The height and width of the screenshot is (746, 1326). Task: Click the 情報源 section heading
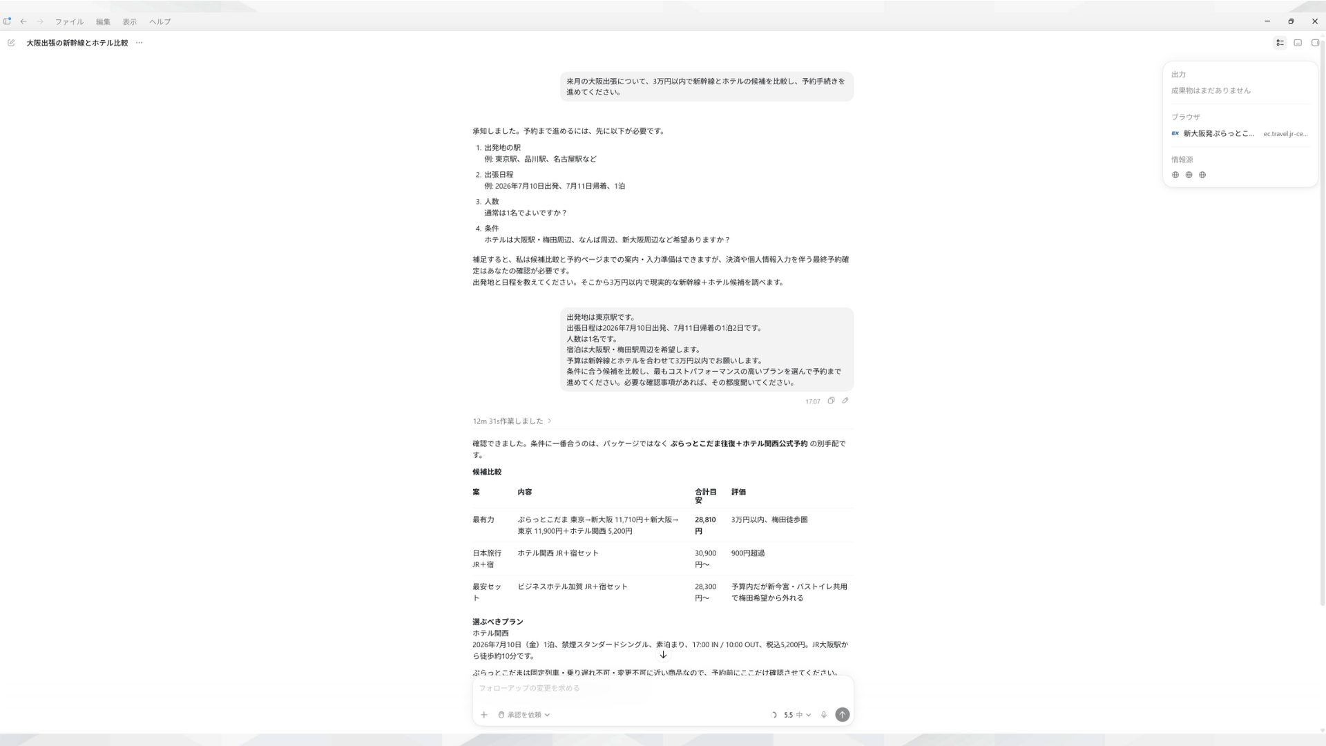(x=1182, y=160)
